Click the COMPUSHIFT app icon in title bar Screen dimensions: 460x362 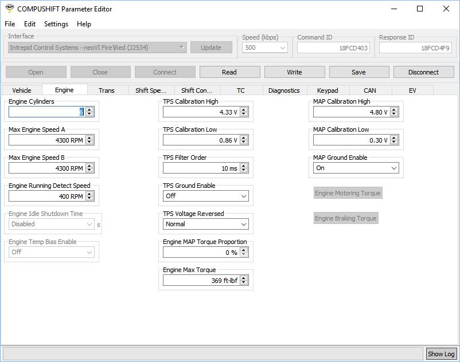9,9
